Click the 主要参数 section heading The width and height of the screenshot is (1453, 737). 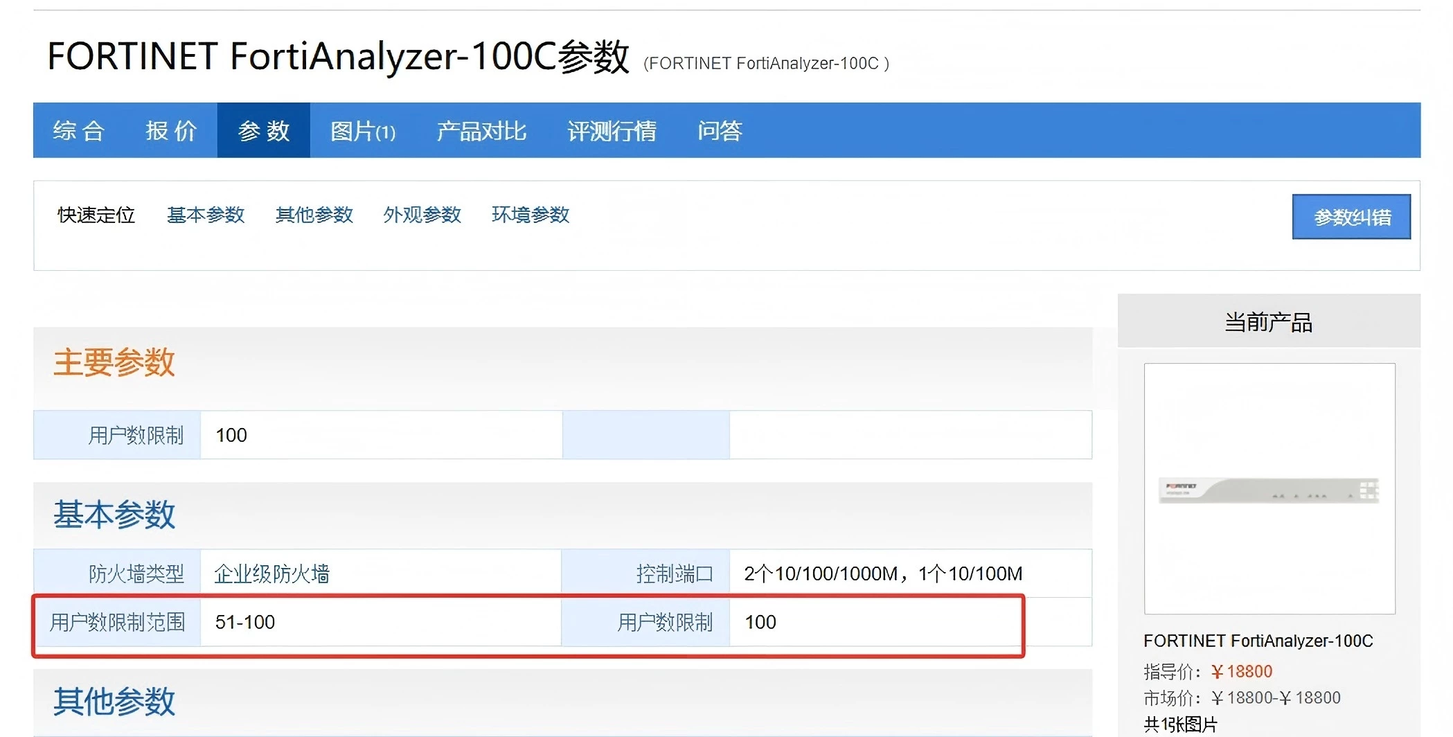coord(114,362)
